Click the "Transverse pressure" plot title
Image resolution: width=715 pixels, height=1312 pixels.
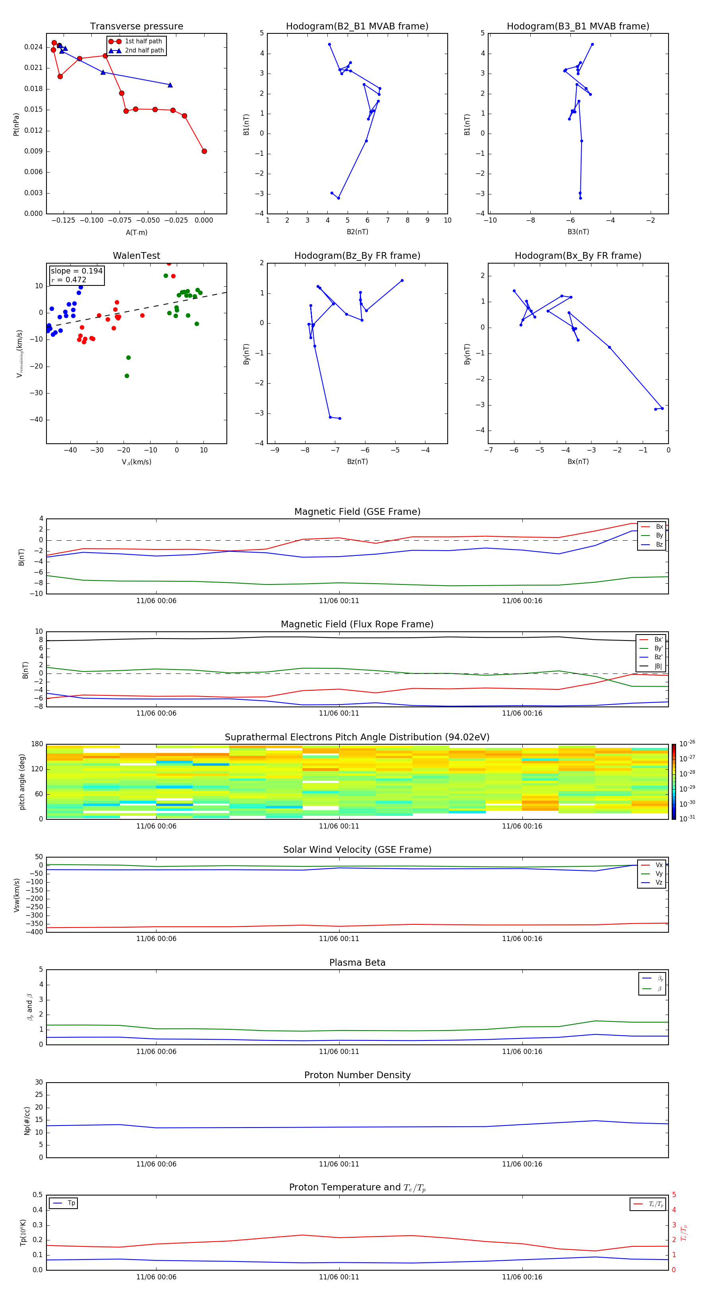point(136,27)
